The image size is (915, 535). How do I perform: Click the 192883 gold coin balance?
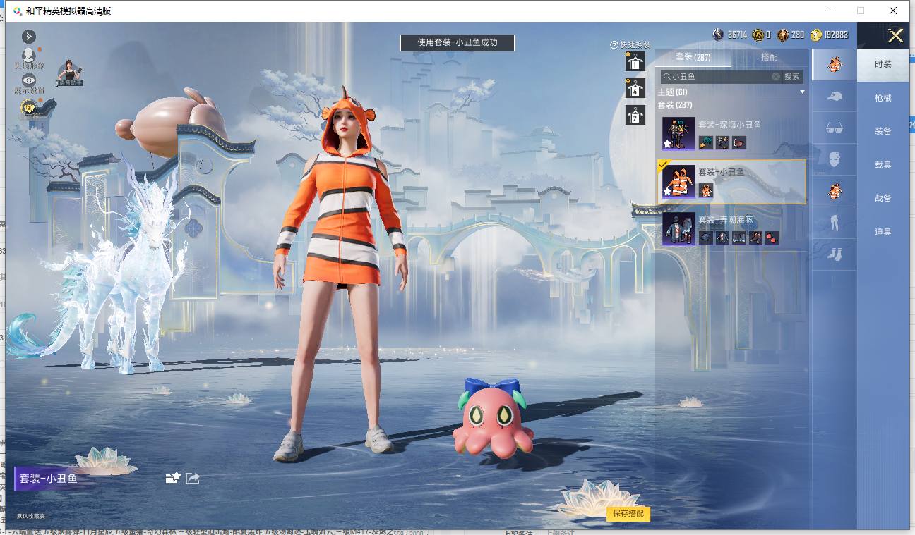[830, 35]
